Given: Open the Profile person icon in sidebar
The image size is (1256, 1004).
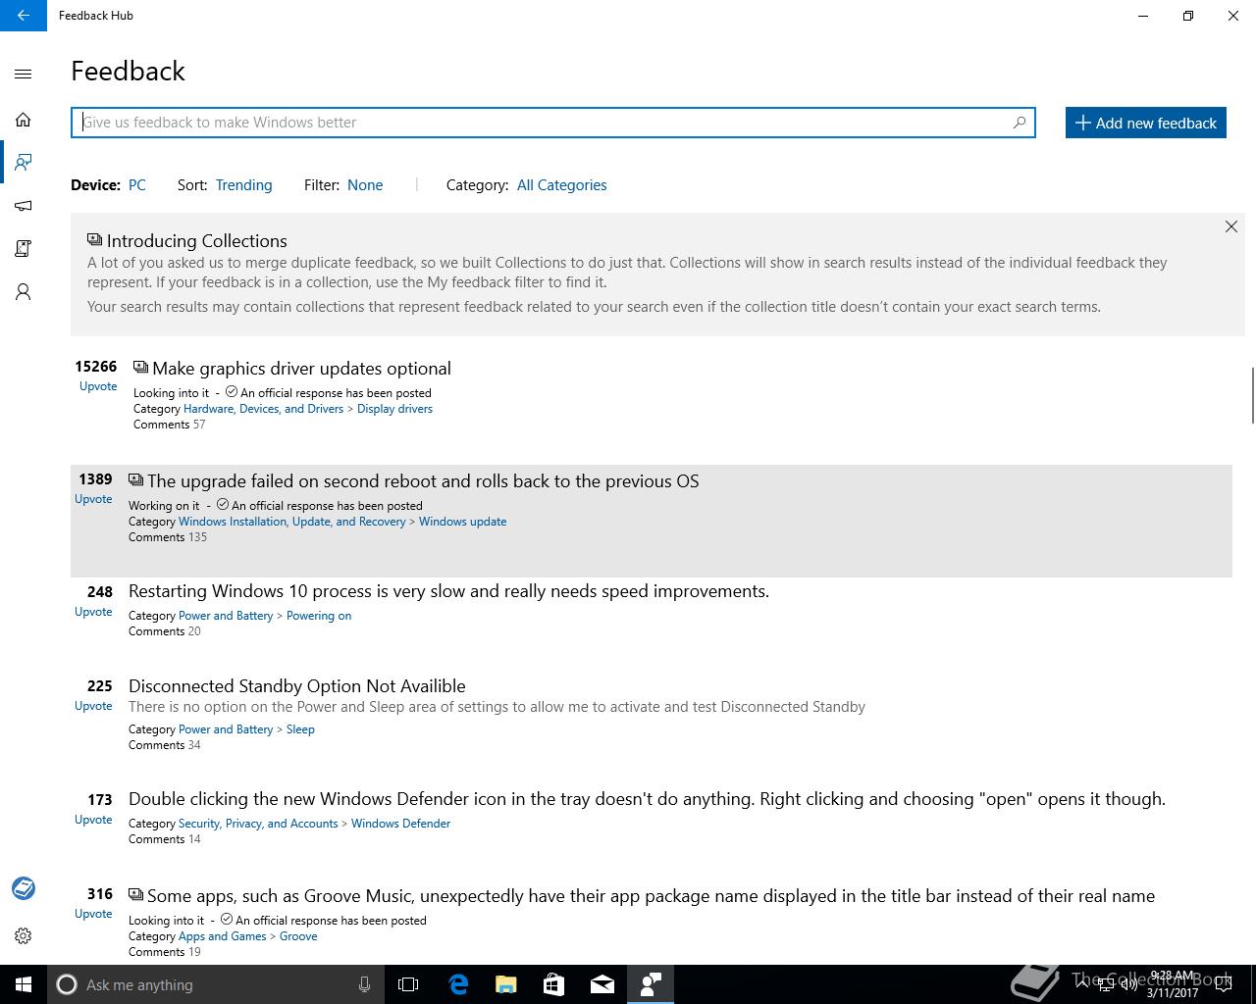Looking at the screenshot, I should coord(24,292).
